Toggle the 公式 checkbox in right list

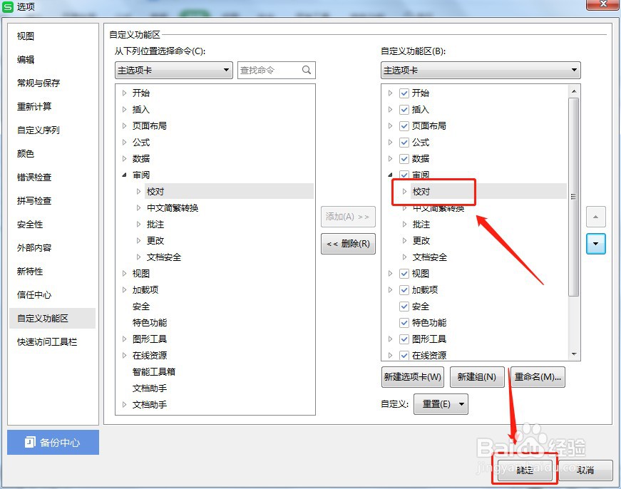(x=404, y=143)
